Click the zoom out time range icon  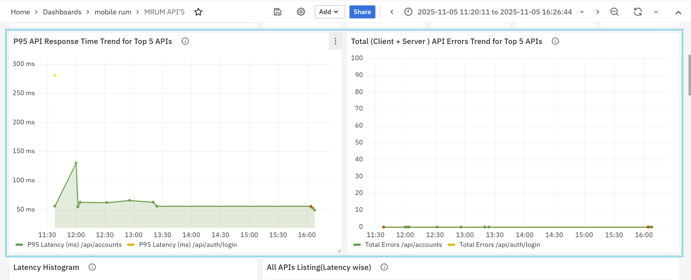click(x=614, y=12)
